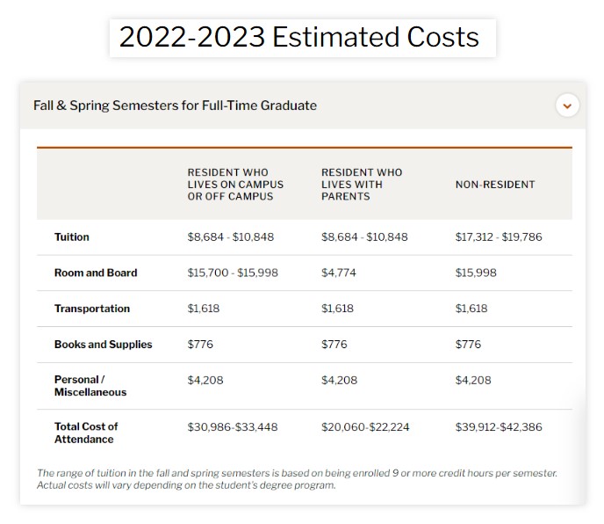Click the tuition range footnote text
Screen dimensions: 604x524
pos(297,479)
